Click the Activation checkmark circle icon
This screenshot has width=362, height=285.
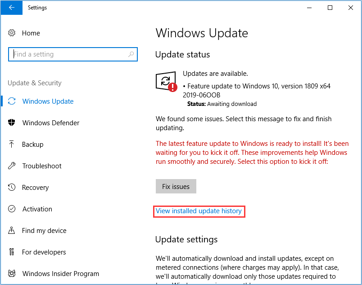[12, 209]
